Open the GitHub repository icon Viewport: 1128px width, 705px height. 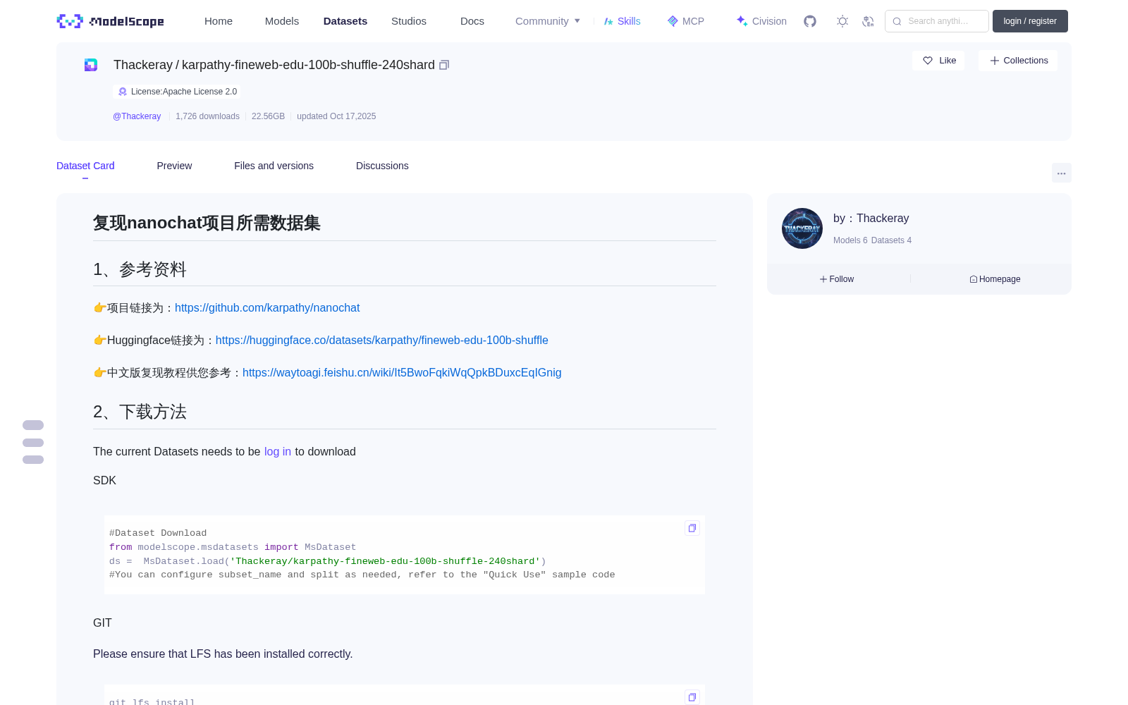coord(810,21)
